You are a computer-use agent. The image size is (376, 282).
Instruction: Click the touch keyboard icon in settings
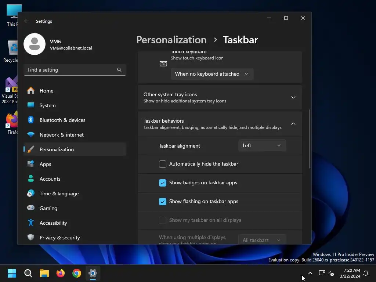coord(163,64)
